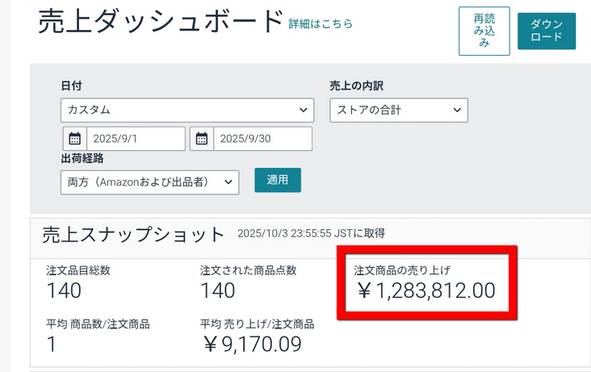This screenshot has width=591, height=372.
Task: Click the 売上ダッシュボード page title
Action: coord(161,23)
